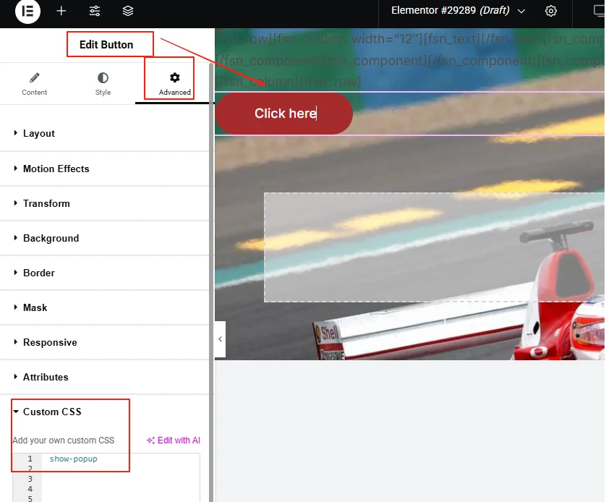Expand the Motion Effects section

tap(56, 169)
